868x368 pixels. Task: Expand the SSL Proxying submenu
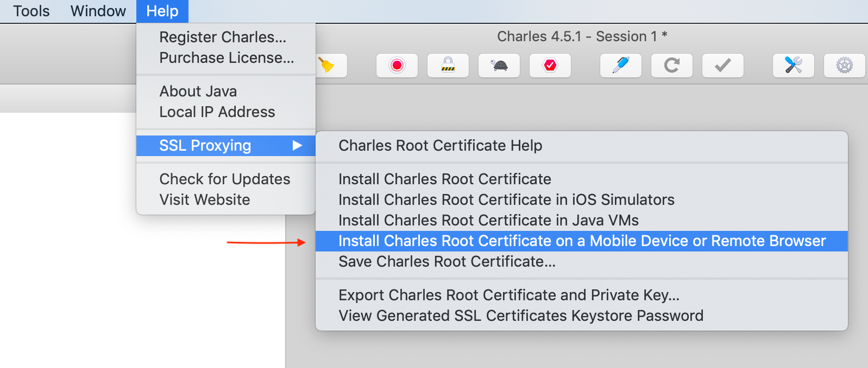(x=226, y=145)
